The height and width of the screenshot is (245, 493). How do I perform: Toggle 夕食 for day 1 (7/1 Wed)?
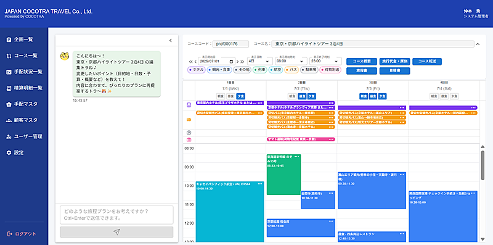pos(240,96)
